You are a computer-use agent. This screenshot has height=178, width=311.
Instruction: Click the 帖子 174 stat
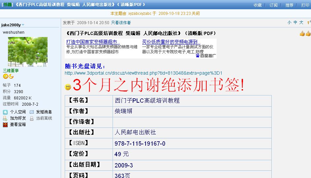12,85
